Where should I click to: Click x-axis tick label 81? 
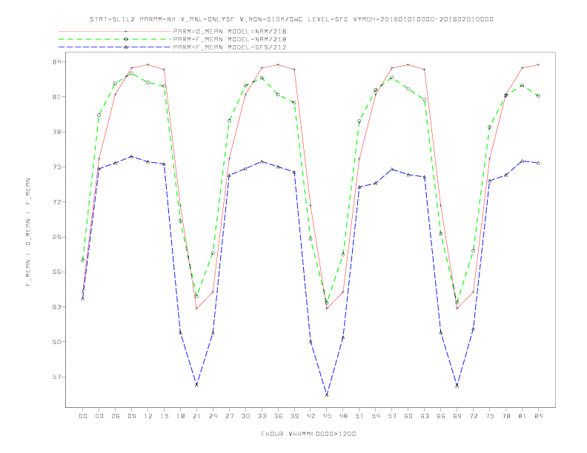pos(523,416)
